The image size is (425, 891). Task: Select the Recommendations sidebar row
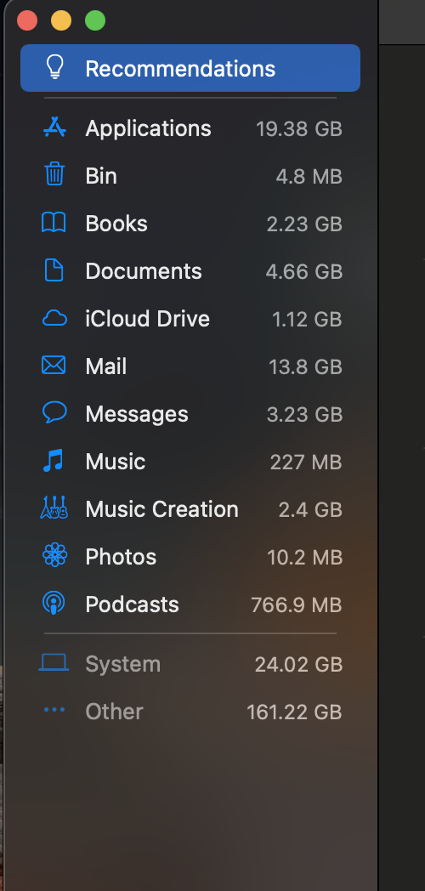[190, 68]
